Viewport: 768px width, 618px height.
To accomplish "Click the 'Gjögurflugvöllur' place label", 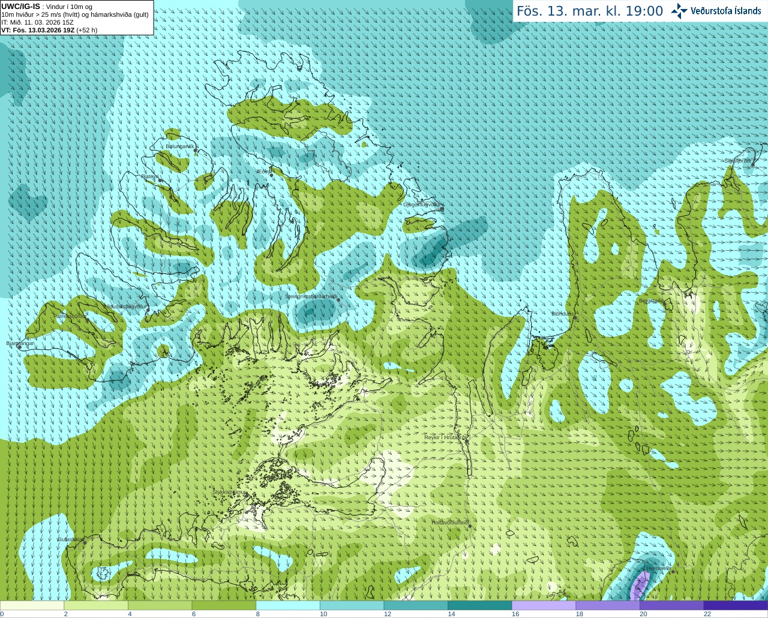I will pyautogui.click(x=422, y=205).
